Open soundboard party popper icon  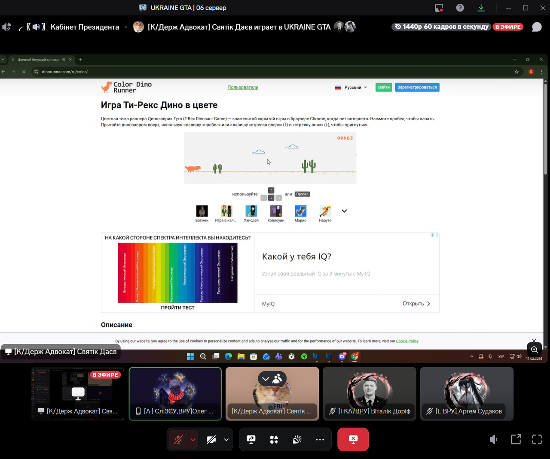click(297, 439)
